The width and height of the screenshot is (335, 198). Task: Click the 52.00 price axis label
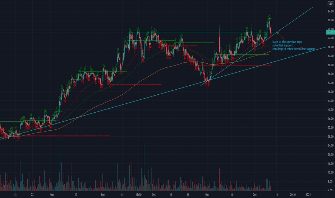[330, 83]
